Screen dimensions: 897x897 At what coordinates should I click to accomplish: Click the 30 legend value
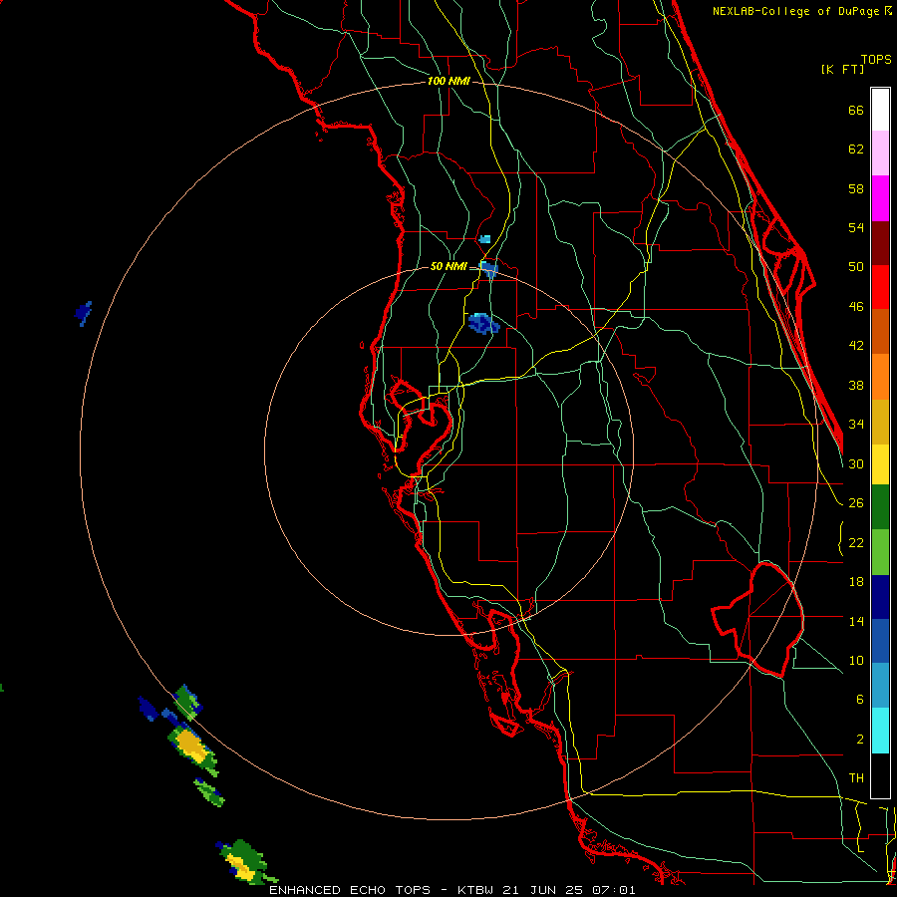point(856,463)
